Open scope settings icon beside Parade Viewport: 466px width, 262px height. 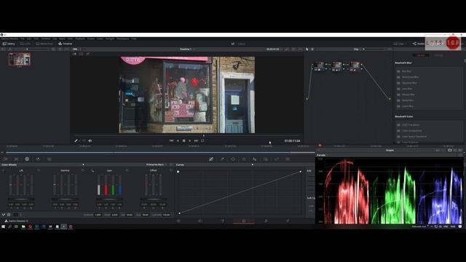click(x=460, y=155)
